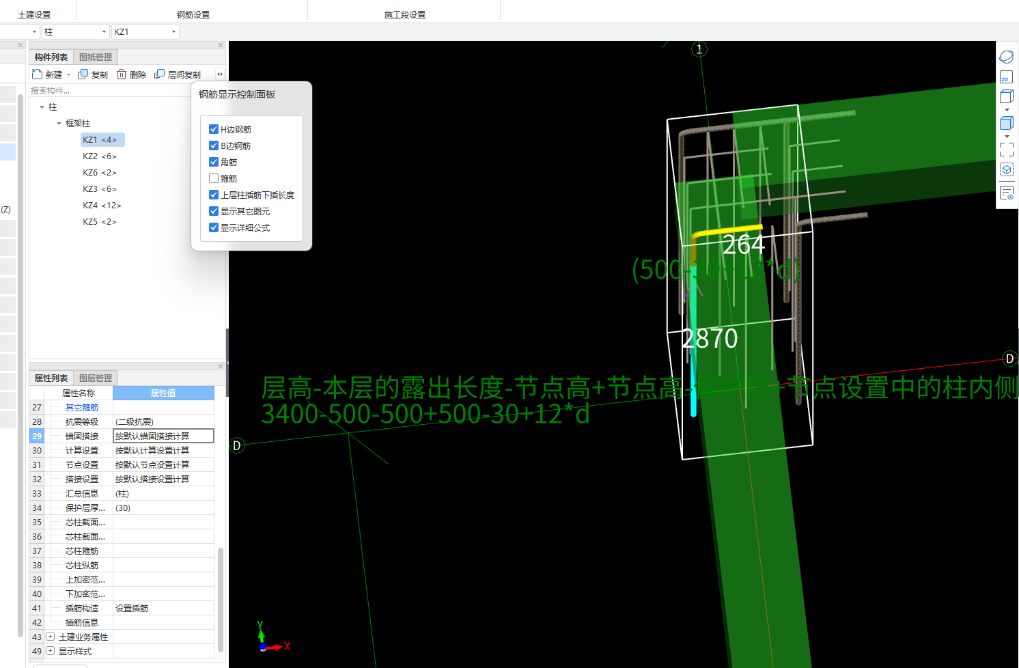This screenshot has width=1019, height=668.
Task: Click the orbit/rotate view icon
Action: tap(1006, 56)
